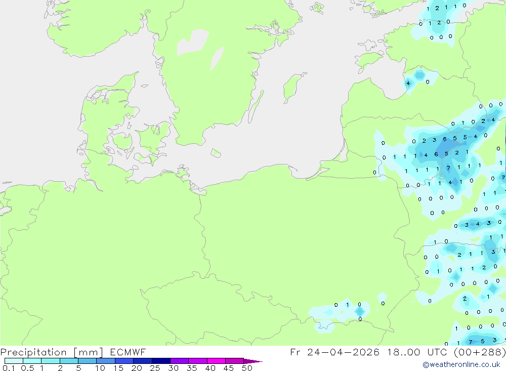Click the 20–25 mm dark blue swatch
This screenshot has height=371, width=506.
142,361
